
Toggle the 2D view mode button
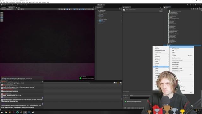pos(74,9)
